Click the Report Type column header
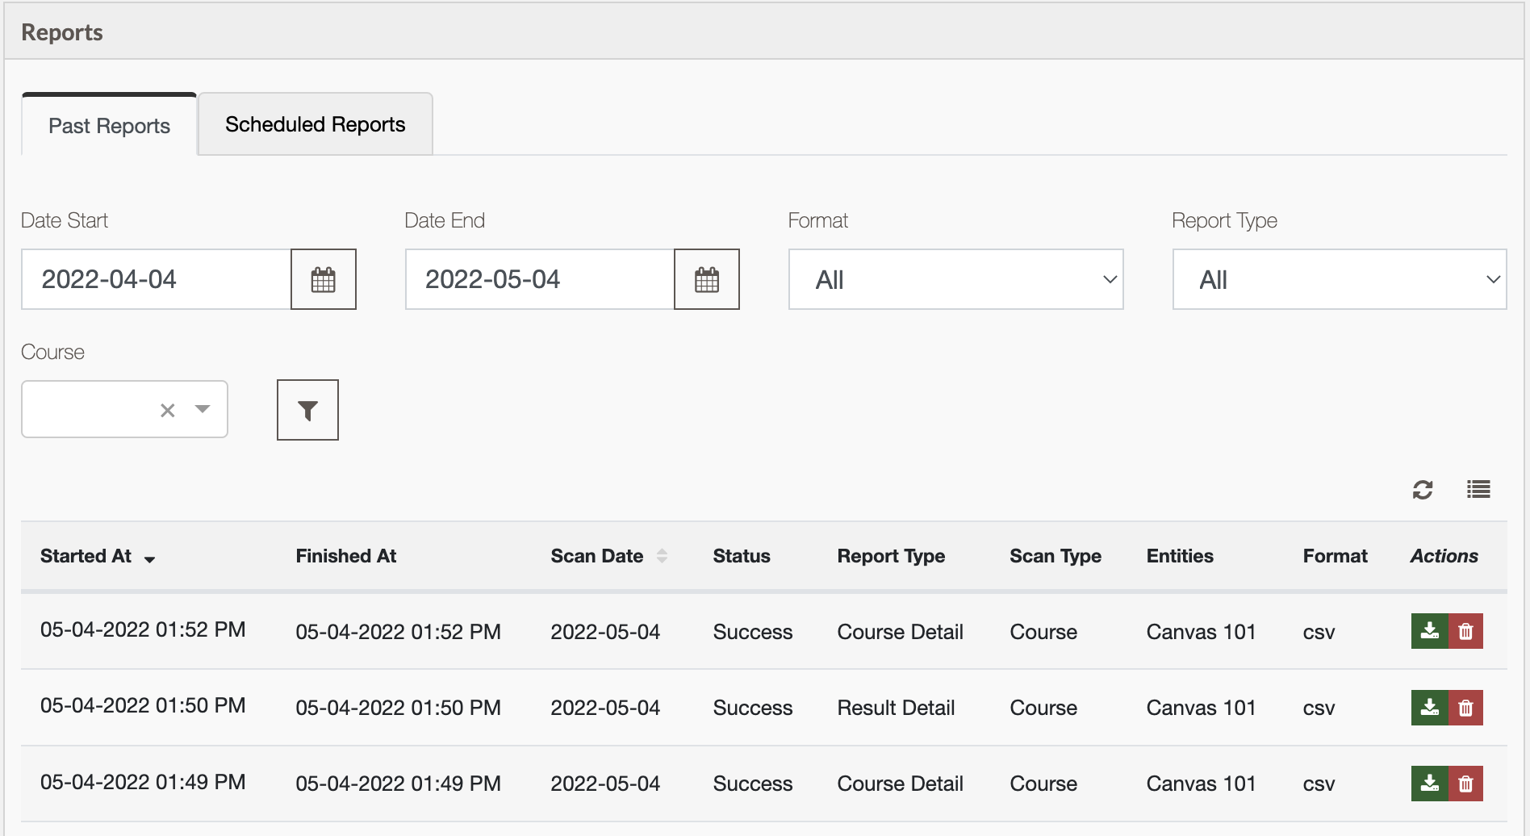1530x836 pixels. point(891,556)
